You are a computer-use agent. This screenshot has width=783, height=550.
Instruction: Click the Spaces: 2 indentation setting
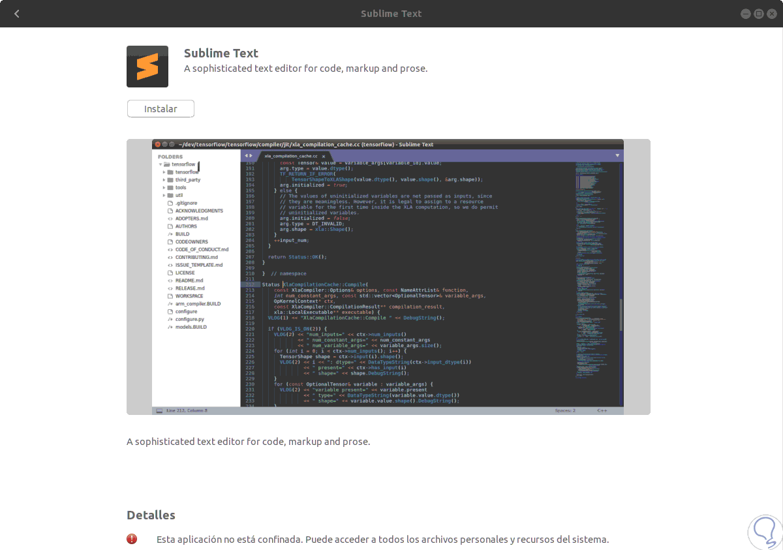coord(565,411)
